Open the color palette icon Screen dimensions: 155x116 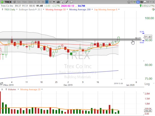coord(153,10)
